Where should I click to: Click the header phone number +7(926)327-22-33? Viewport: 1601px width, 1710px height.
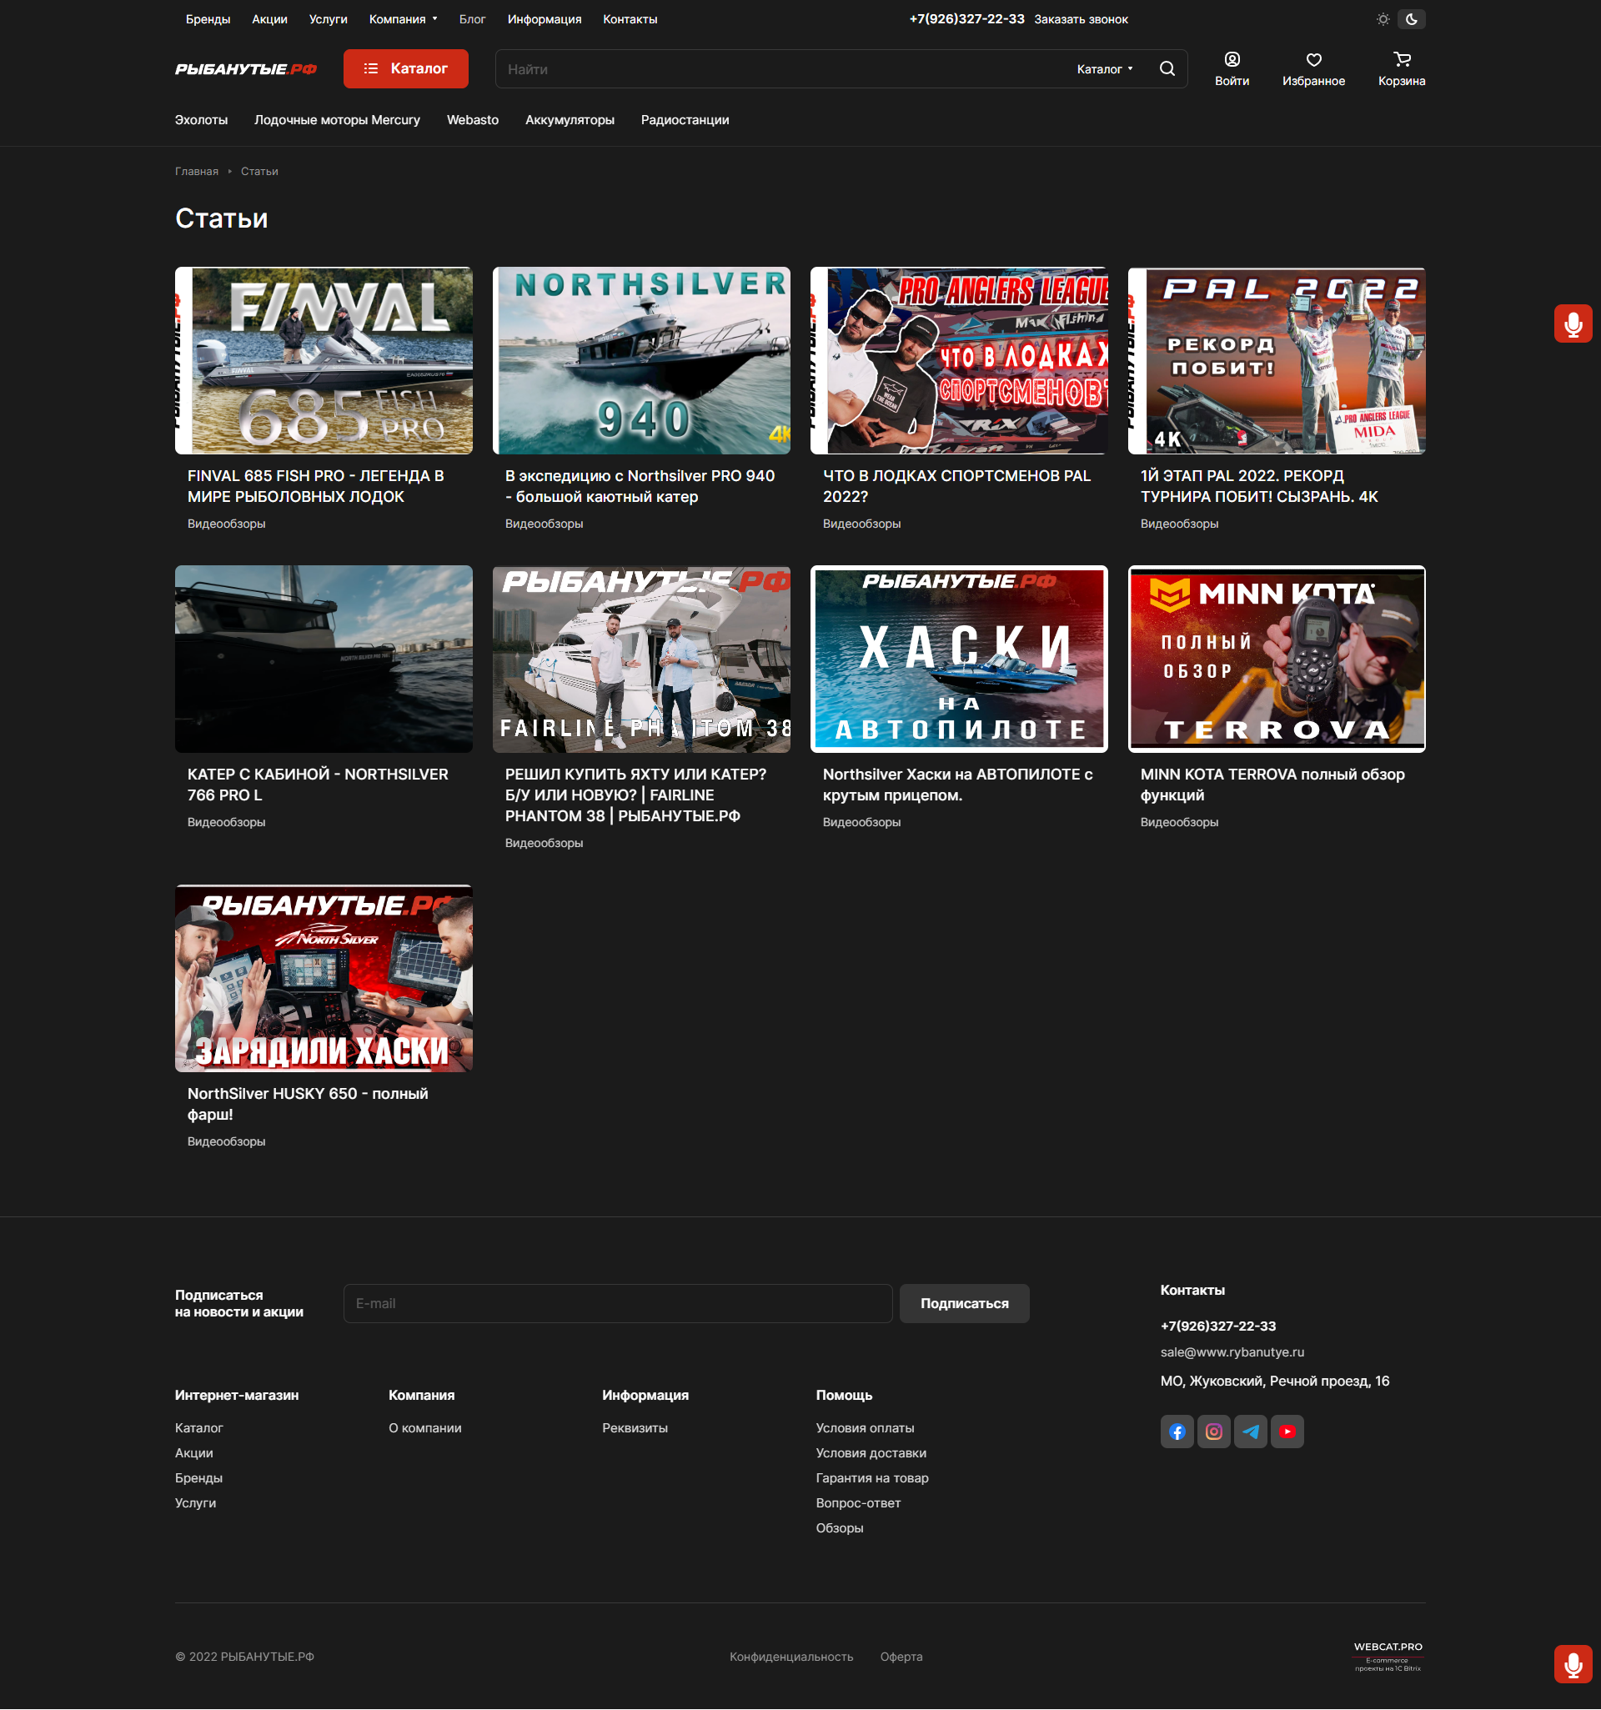point(966,19)
